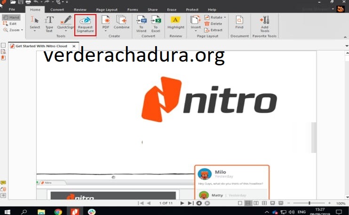Pick the Type Text tool
The width and height of the screenshot is (349, 215).
tap(49, 24)
